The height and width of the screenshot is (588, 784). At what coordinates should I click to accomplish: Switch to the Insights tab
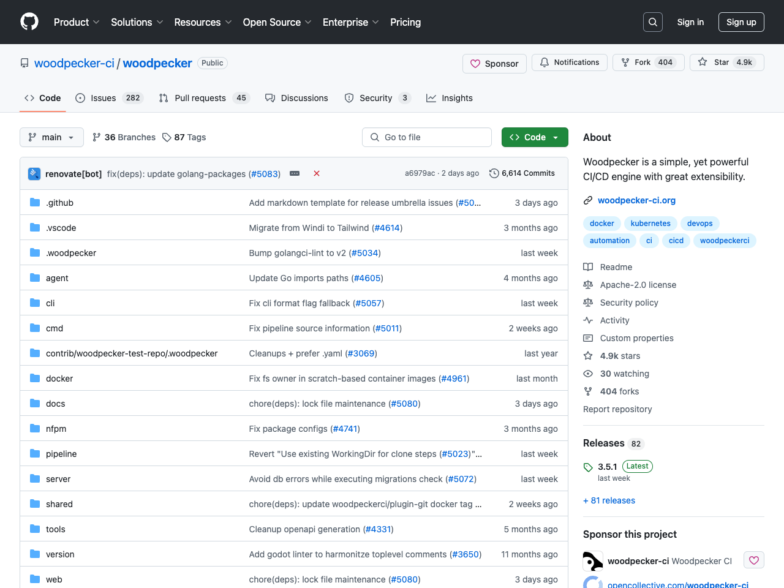(450, 98)
